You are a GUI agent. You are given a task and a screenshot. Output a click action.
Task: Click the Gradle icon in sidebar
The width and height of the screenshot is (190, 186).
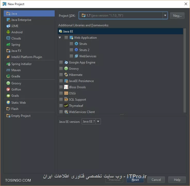point(8,76)
